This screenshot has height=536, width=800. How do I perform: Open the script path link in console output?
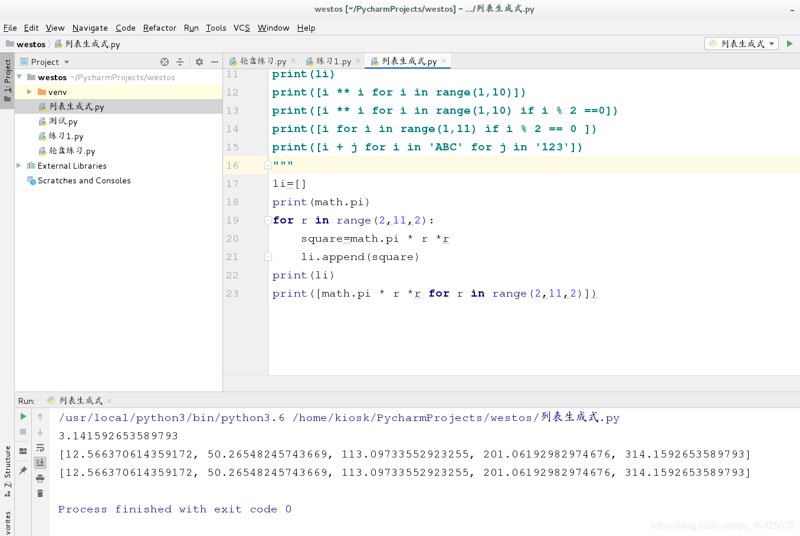coord(456,417)
